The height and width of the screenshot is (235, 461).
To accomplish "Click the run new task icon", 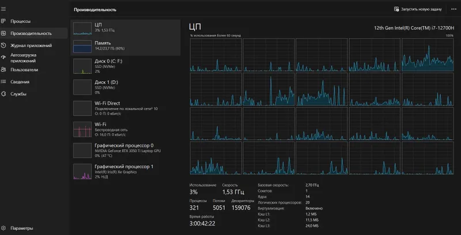I will [396, 9].
